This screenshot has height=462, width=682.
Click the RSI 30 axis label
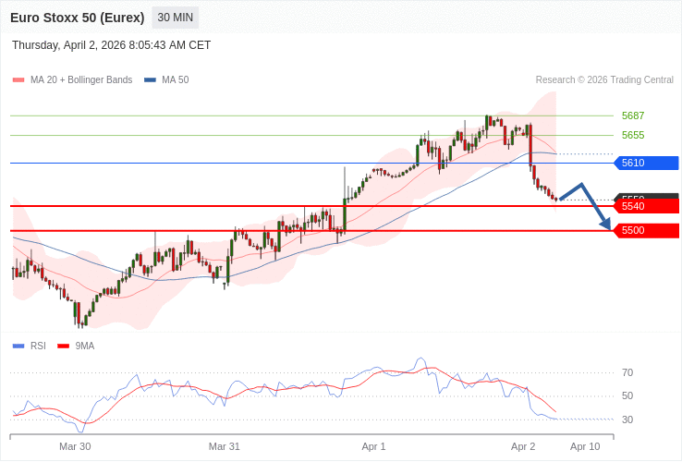tap(627, 419)
